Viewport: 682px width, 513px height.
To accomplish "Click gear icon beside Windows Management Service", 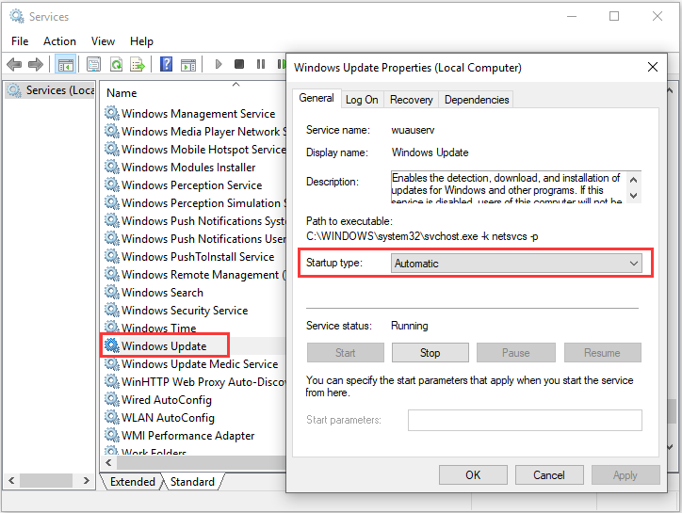I will click(x=112, y=113).
